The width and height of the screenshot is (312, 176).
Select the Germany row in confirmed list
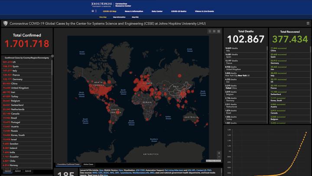tap(26, 79)
